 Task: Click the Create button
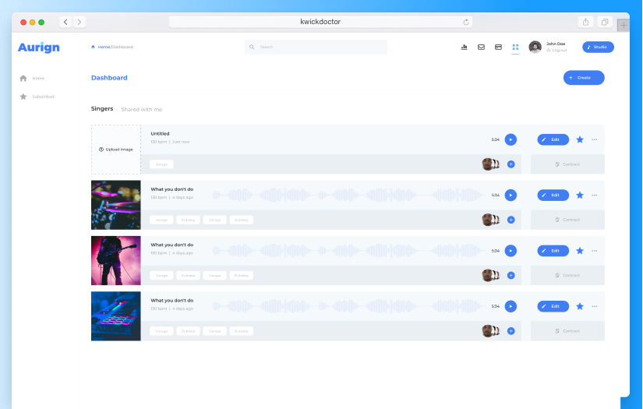(x=584, y=78)
